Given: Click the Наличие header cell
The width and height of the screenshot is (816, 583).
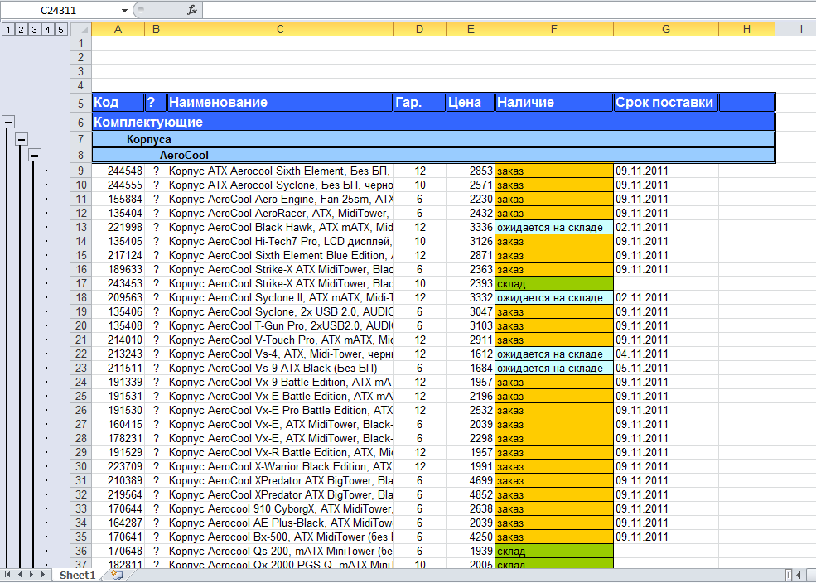Looking at the screenshot, I should coord(554,103).
